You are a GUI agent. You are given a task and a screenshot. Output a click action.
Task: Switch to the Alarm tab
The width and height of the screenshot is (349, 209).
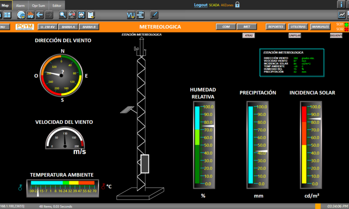coord(20,5)
